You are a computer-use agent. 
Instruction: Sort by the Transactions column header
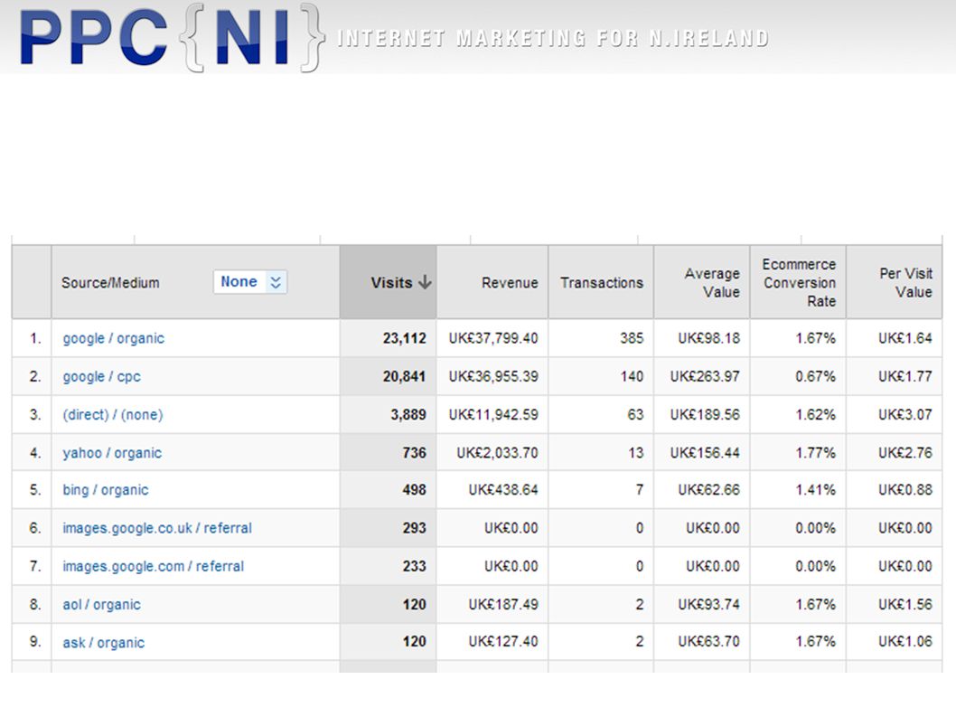click(x=601, y=282)
